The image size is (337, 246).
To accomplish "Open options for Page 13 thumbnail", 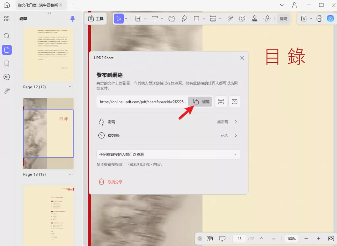I will coord(71,174).
